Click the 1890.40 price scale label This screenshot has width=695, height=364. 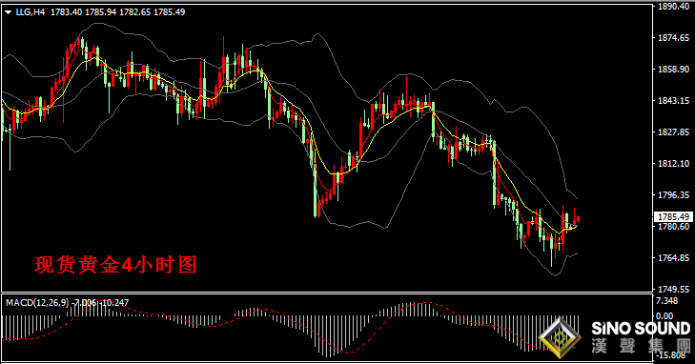pyautogui.click(x=674, y=7)
